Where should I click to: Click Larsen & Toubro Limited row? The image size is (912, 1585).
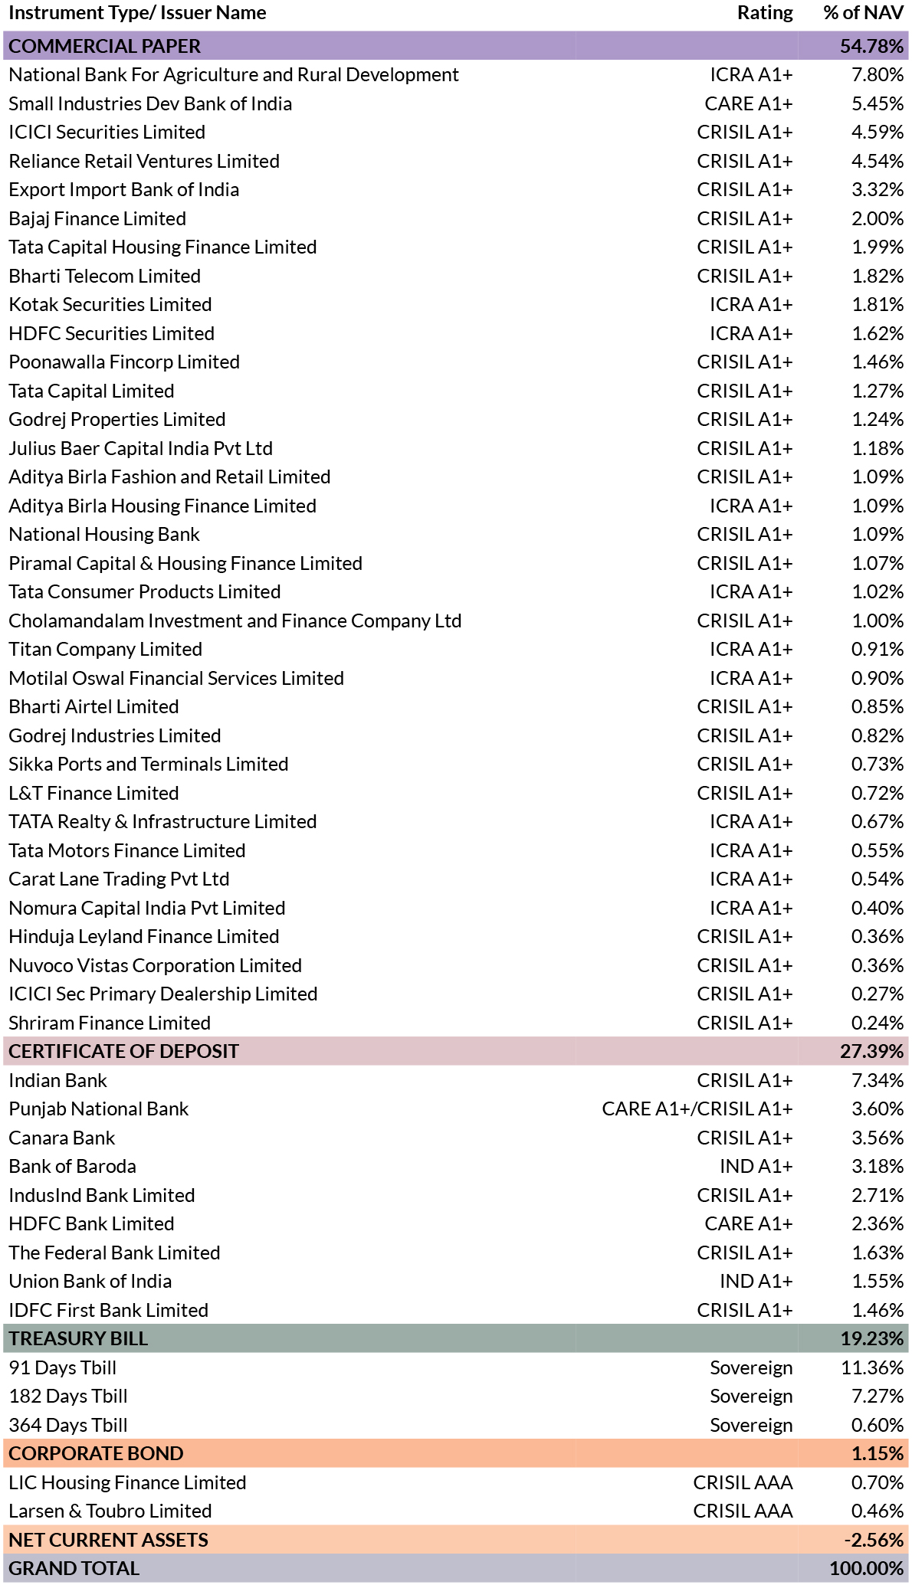456,1511
